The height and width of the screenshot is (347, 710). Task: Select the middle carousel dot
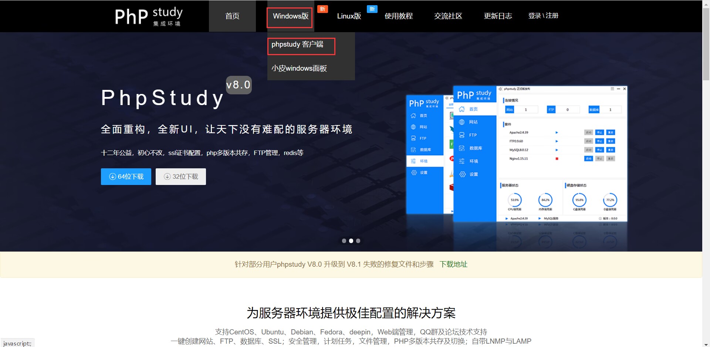tap(351, 241)
